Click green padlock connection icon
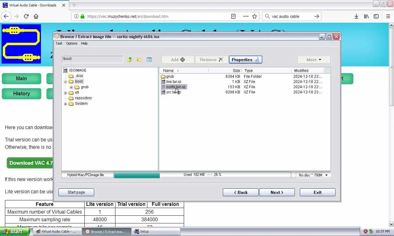The image size is (394, 236). pyautogui.click(x=82, y=16)
